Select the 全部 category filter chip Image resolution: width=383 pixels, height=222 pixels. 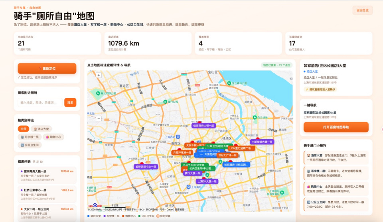coord(24,129)
